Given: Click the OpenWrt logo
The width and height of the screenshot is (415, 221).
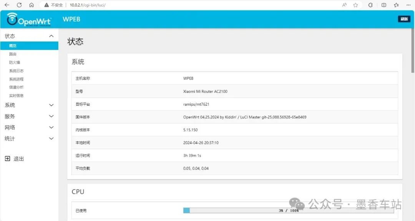Looking at the screenshot, I should [x=29, y=19].
